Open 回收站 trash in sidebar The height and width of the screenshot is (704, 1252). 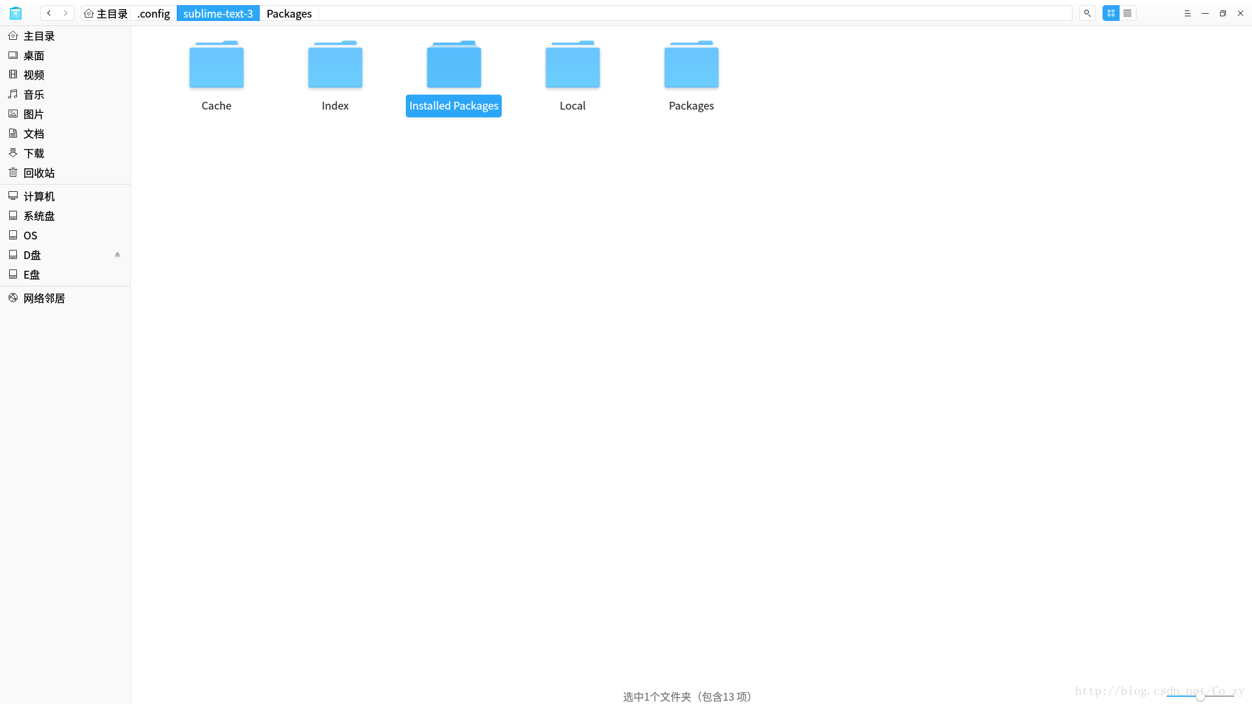tap(65, 173)
